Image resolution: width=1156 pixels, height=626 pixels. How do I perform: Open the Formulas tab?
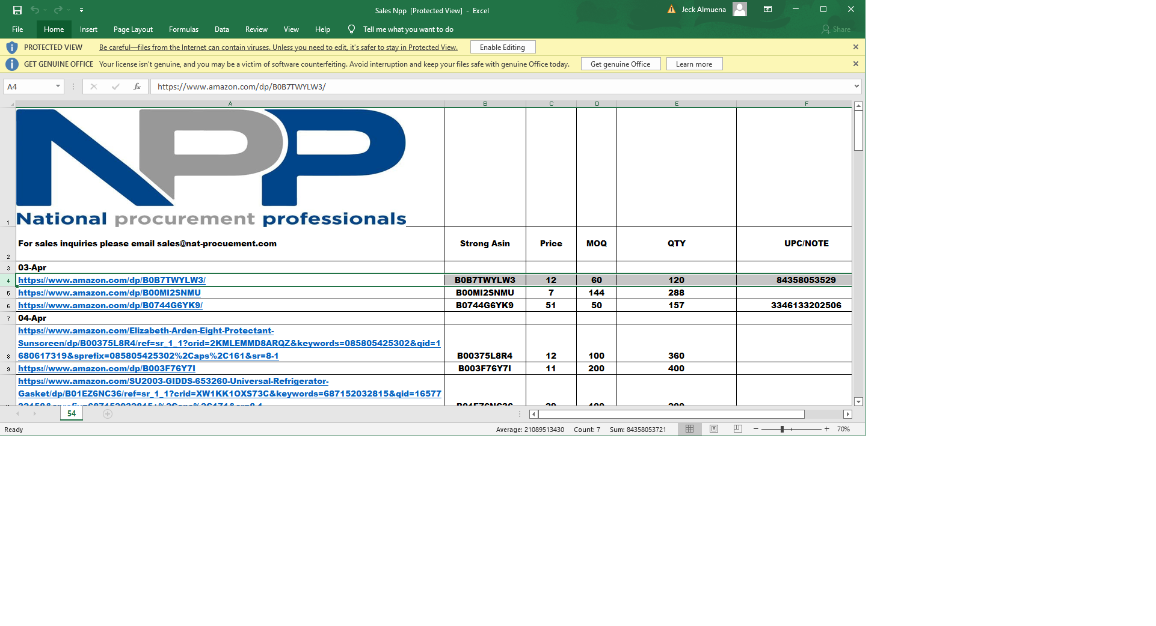point(183,29)
